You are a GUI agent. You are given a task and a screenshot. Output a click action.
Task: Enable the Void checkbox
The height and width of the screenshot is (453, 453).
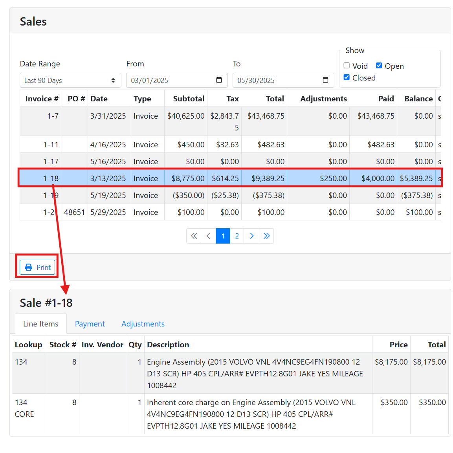click(x=346, y=65)
